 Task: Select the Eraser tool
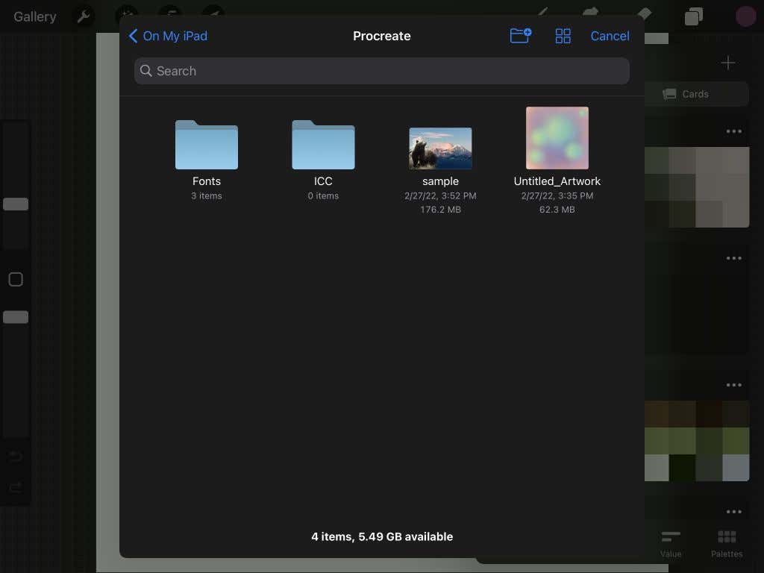(x=642, y=13)
